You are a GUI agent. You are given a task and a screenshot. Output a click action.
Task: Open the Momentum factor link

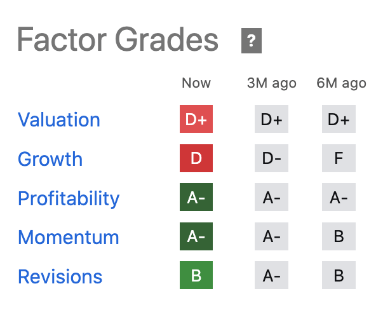pyautogui.click(x=69, y=238)
